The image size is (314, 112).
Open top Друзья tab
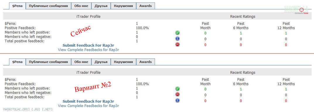[x=101, y=6]
